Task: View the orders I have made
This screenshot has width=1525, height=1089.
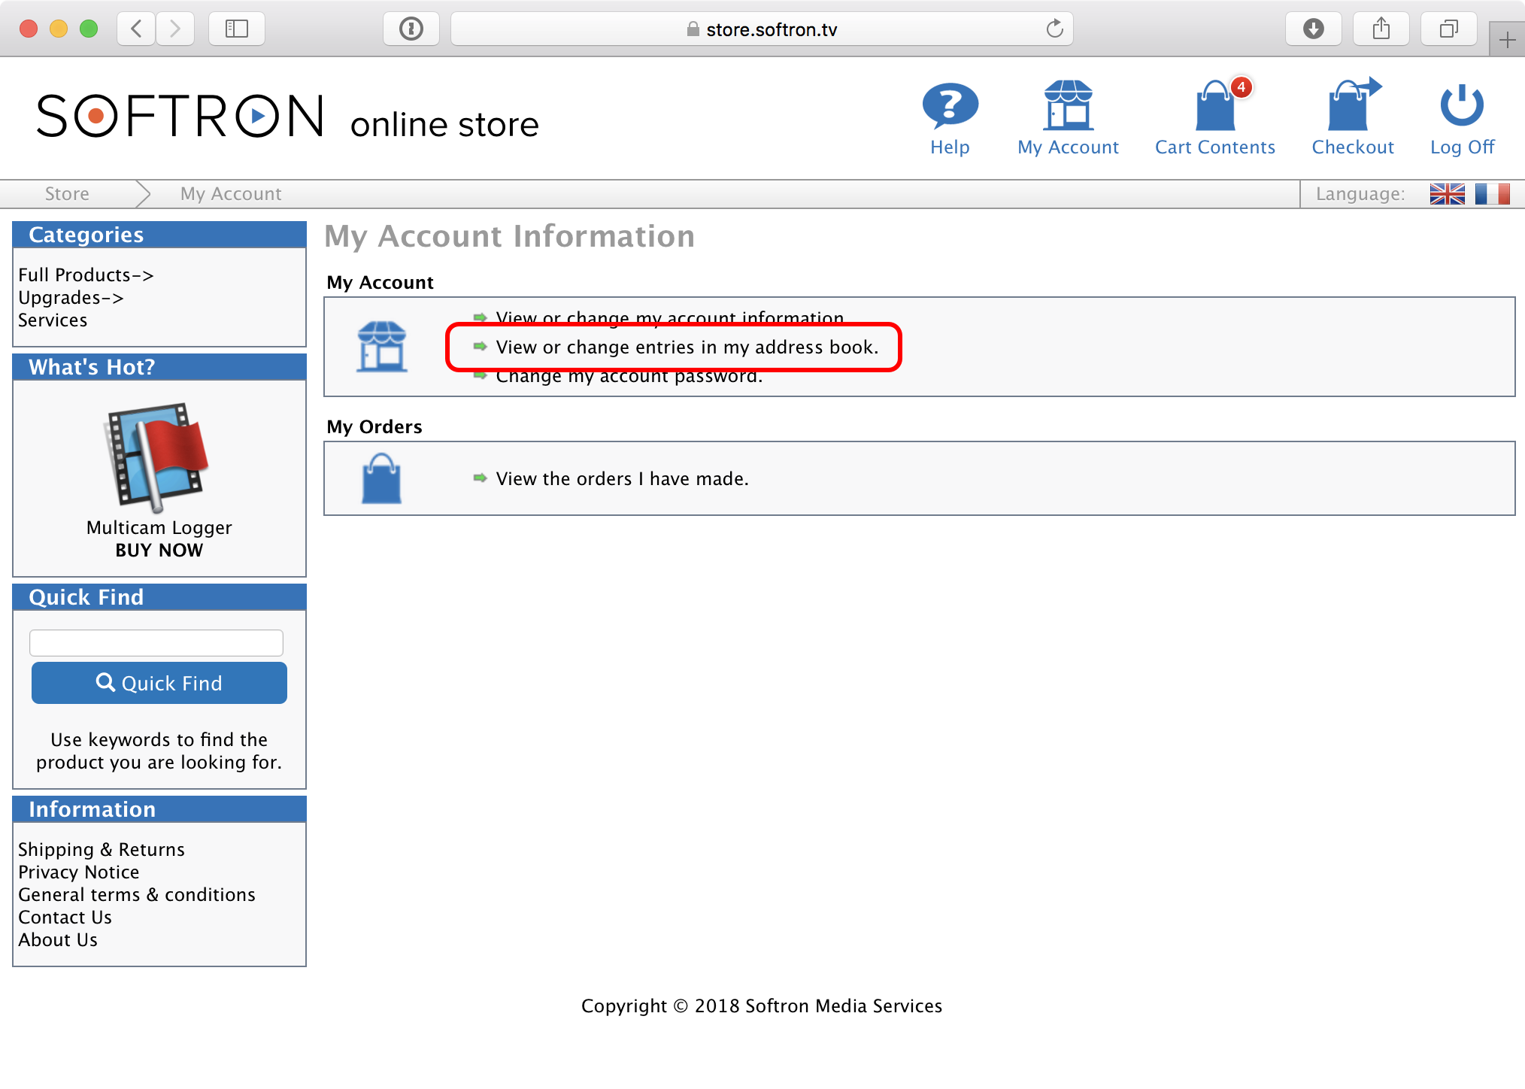Action: click(x=623, y=479)
